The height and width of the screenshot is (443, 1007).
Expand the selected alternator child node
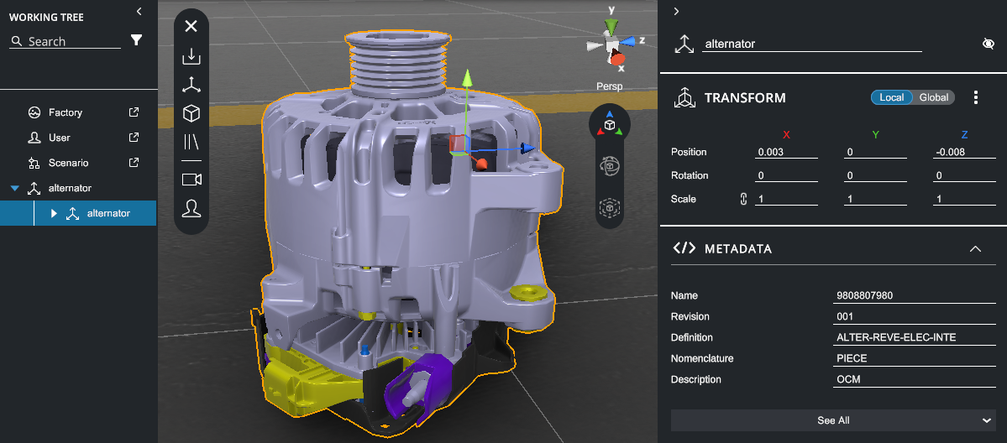click(54, 214)
